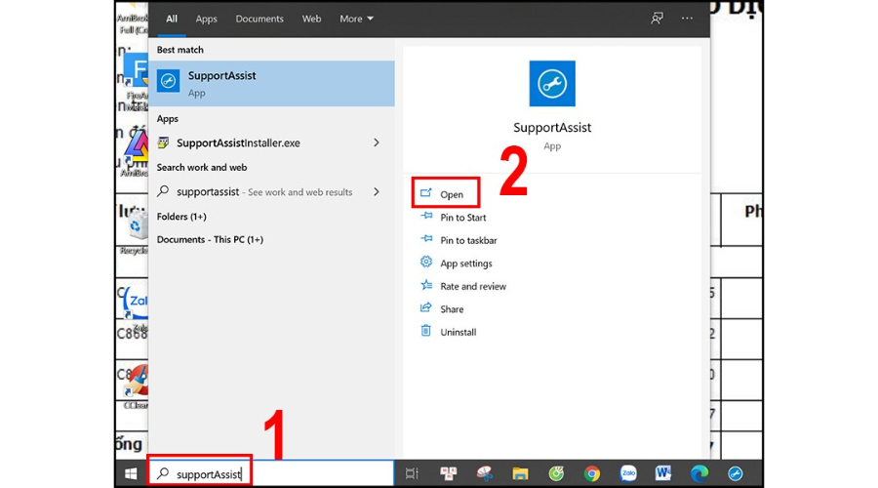Click the Share arrow icon
Image resolution: width=878 pixels, height=488 pixels.
[x=426, y=308]
